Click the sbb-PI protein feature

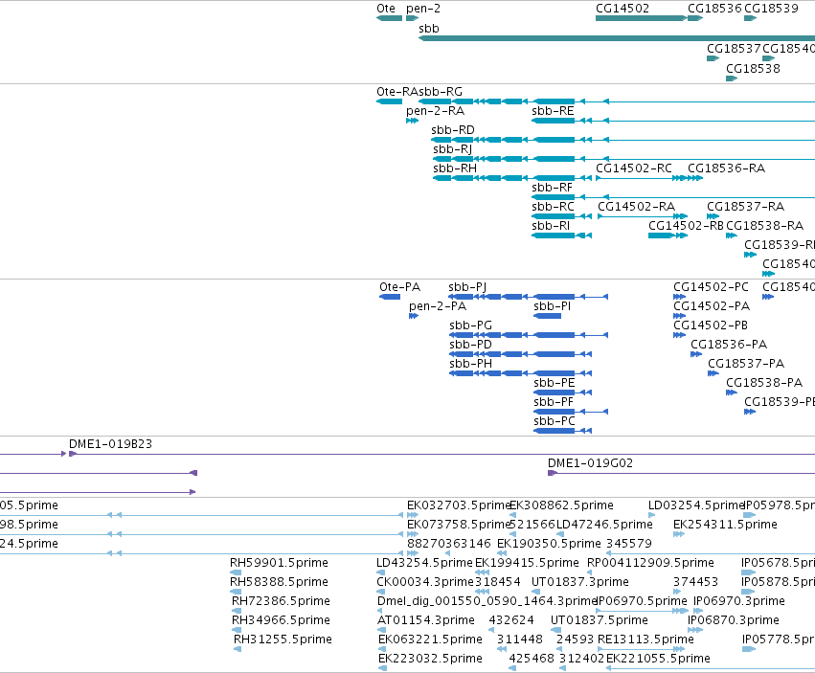point(547,316)
